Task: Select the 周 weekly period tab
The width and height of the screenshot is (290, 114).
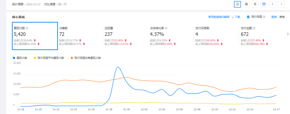Action: coord(246,4)
